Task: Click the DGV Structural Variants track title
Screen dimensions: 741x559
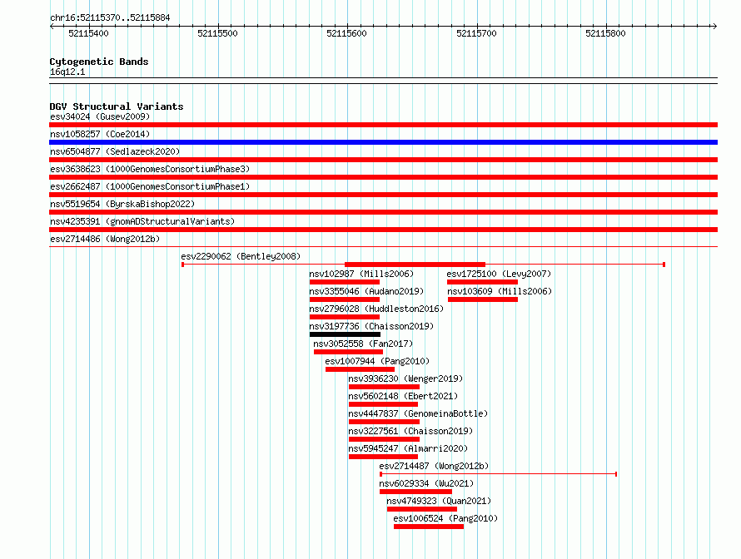Action: 117,106
